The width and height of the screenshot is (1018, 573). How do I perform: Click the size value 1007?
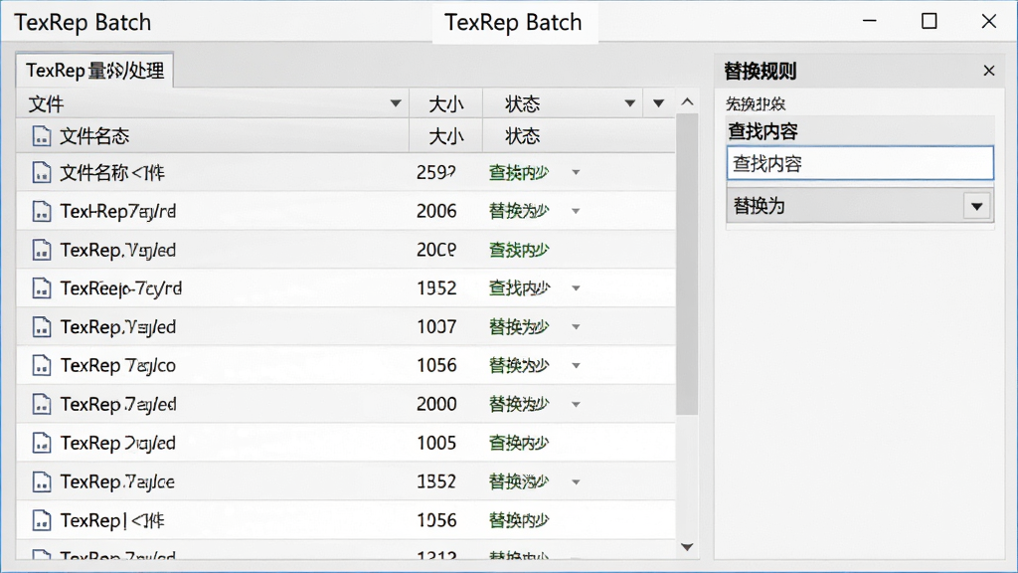click(436, 326)
